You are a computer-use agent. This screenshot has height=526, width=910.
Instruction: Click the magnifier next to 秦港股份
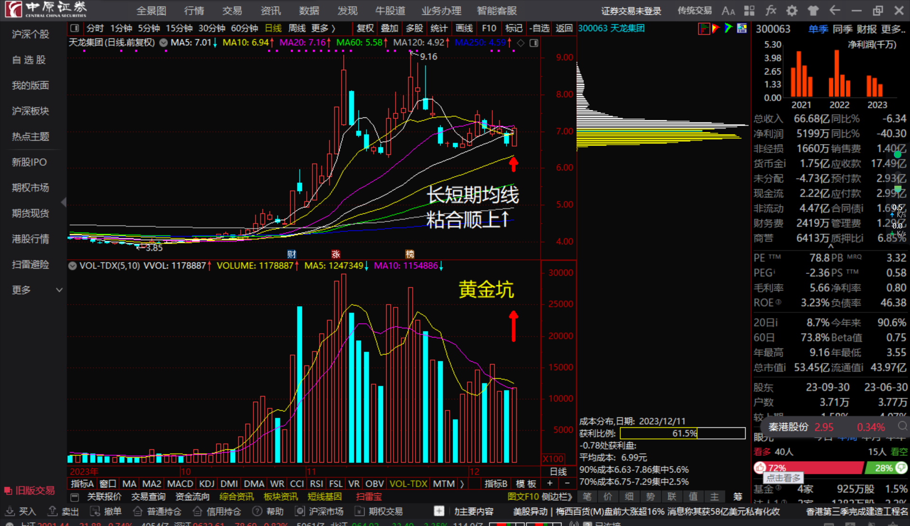click(x=902, y=426)
